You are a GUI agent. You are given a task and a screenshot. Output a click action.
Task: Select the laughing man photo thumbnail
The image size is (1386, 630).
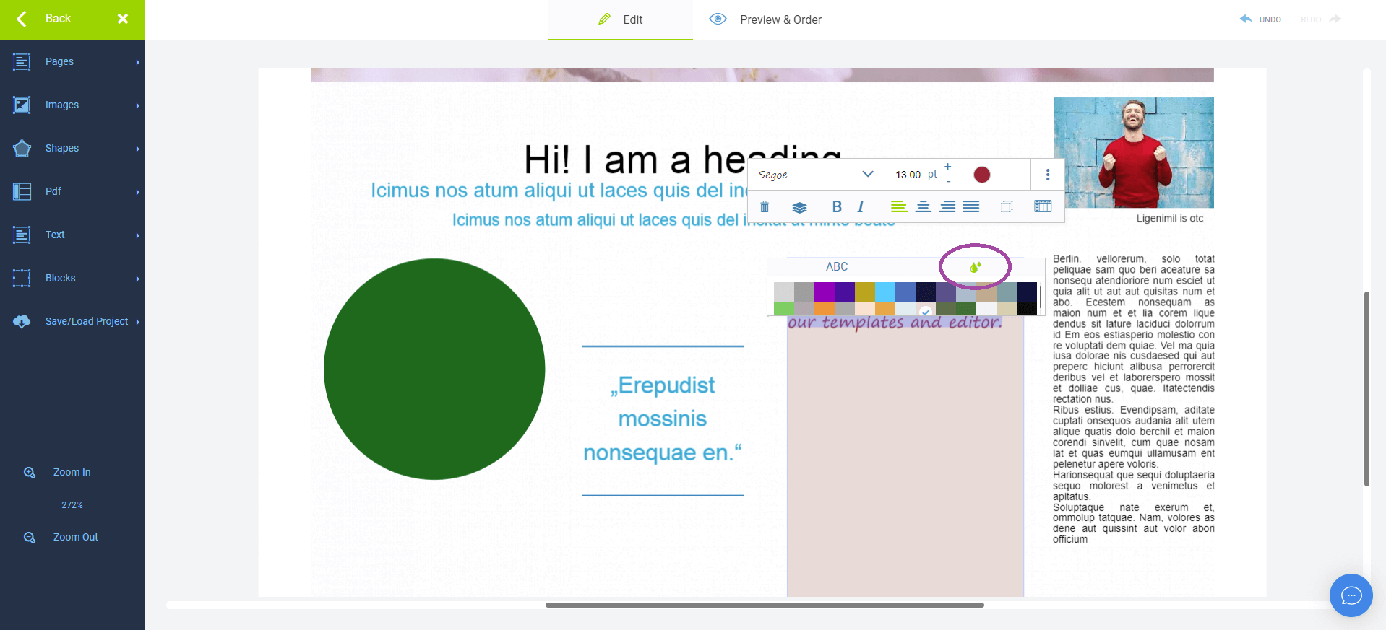pos(1133,153)
